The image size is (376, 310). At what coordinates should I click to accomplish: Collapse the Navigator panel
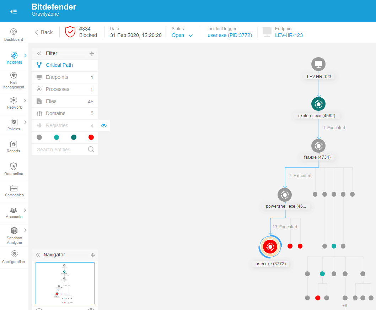point(38,255)
